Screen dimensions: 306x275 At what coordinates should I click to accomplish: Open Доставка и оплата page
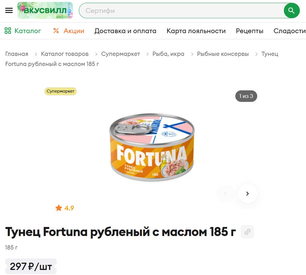point(125,31)
